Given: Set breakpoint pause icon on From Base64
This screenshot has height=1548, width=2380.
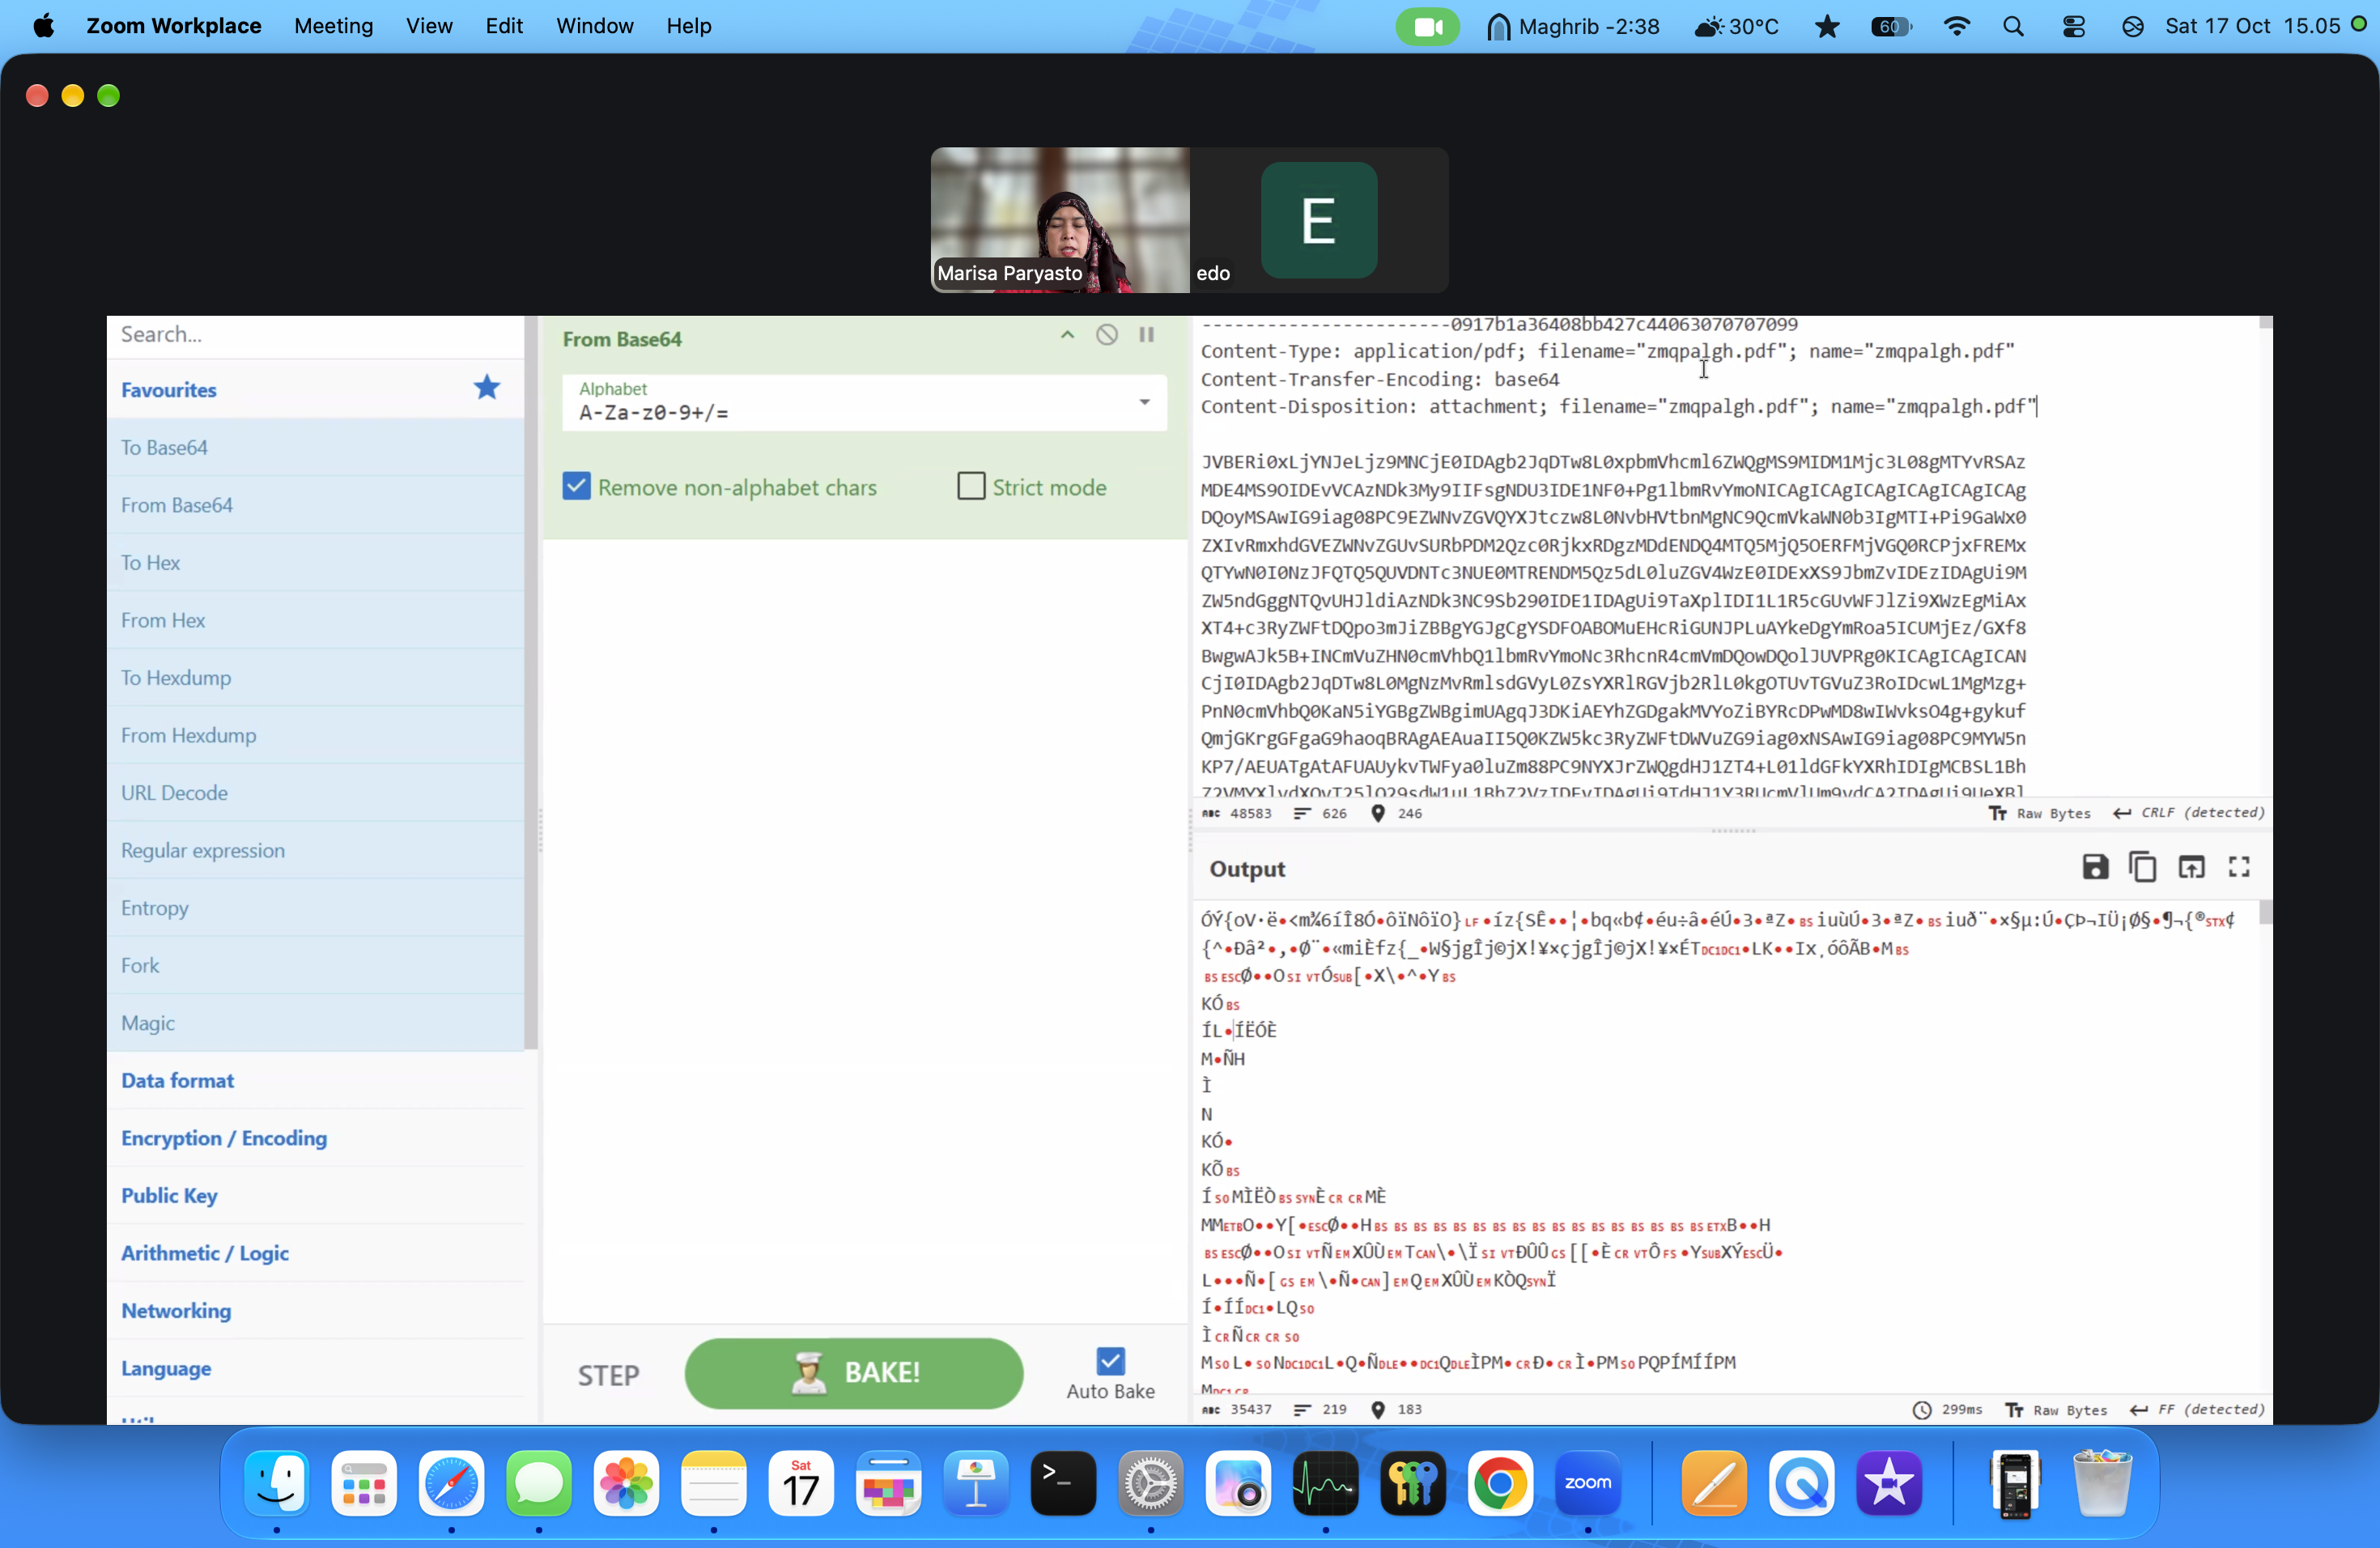Looking at the screenshot, I should [1147, 335].
